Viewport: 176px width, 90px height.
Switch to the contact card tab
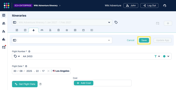(x=75, y=30)
